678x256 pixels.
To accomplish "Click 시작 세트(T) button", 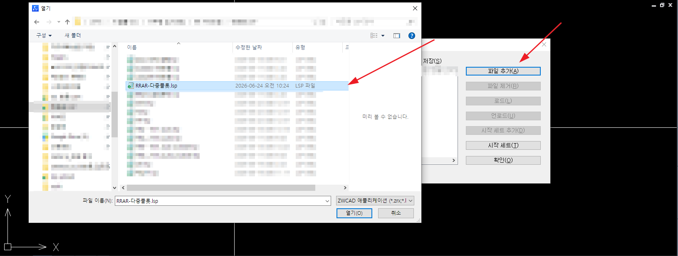I will pos(503,145).
